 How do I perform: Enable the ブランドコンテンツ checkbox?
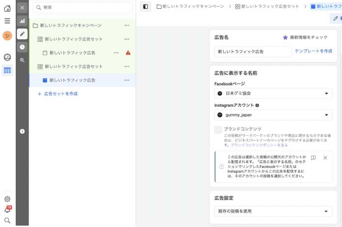[x=218, y=129]
